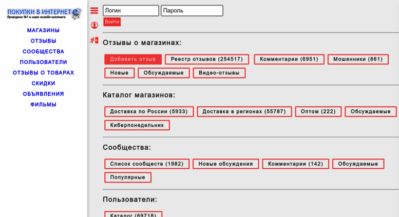
Task: Open ОБЪЯВЛЕНИЯ in the sidebar menu
Action: pos(43,94)
